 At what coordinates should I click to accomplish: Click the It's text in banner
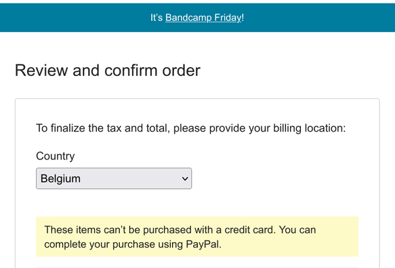click(x=157, y=18)
